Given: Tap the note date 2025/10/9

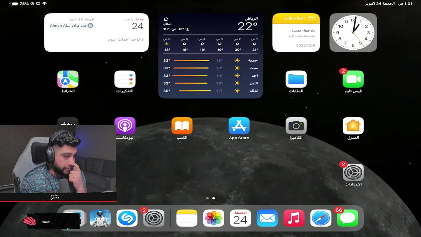Looking at the screenshot, I should coord(306,45).
